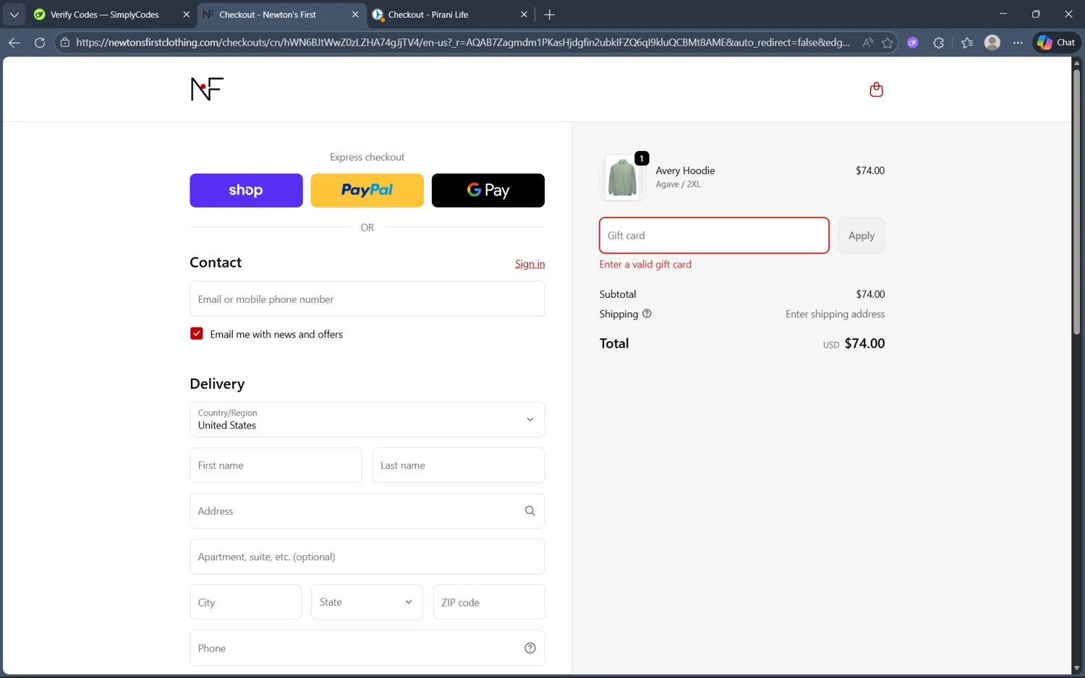Open Copilot Chat button
Viewport: 1085px width, 678px height.
click(x=1056, y=43)
